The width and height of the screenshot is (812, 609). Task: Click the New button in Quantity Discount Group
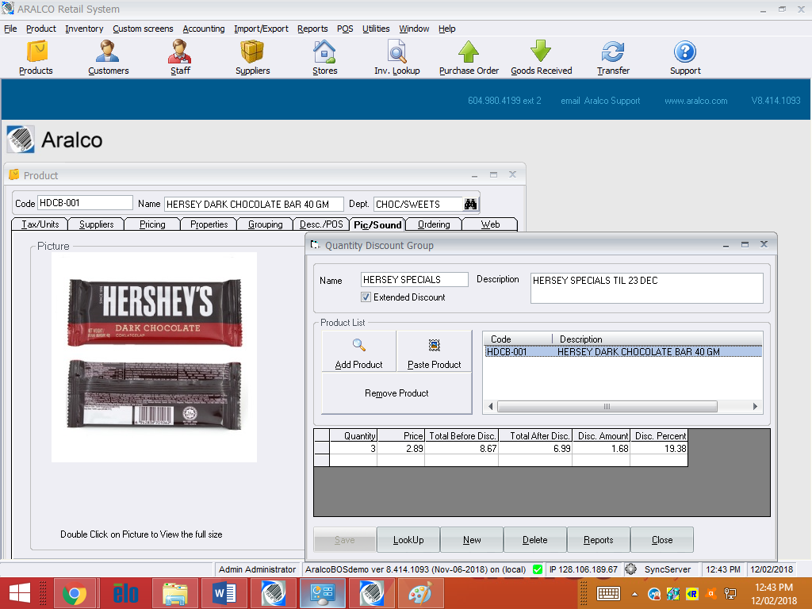point(472,539)
